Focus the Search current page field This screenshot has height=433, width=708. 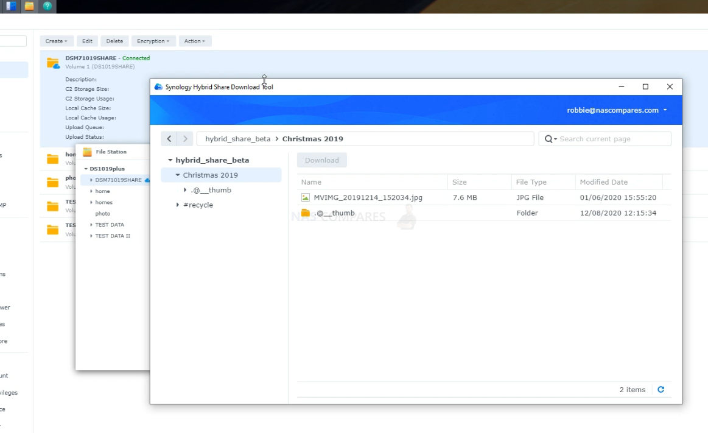(x=605, y=139)
